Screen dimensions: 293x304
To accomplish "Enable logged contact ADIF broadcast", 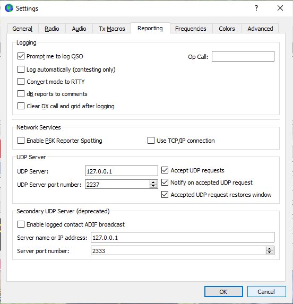I will click(21, 224).
